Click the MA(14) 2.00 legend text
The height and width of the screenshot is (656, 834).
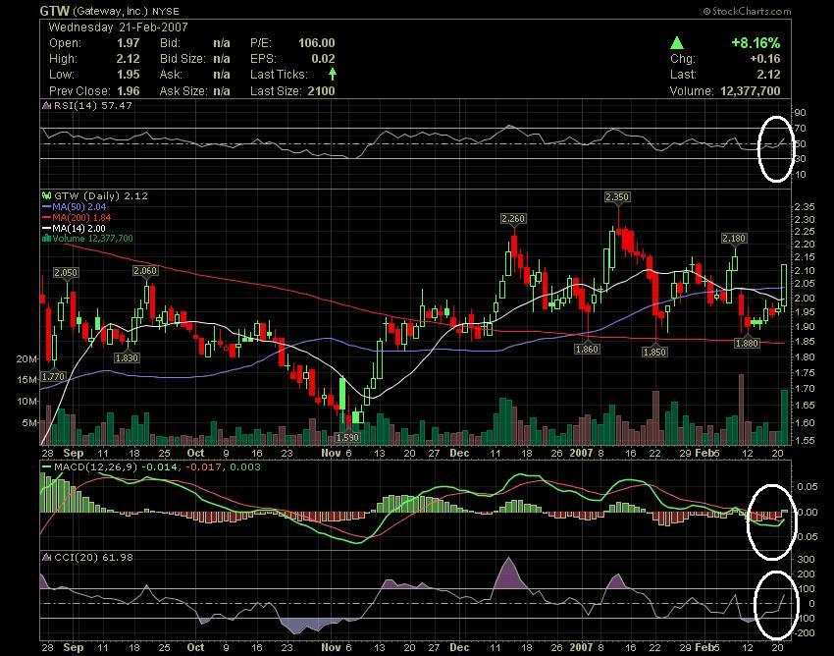click(78, 229)
